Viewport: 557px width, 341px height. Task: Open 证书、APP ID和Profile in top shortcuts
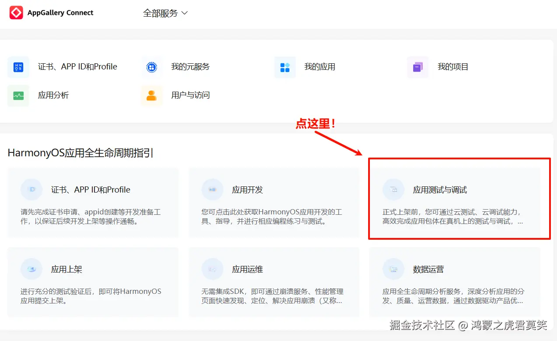click(x=77, y=67)
